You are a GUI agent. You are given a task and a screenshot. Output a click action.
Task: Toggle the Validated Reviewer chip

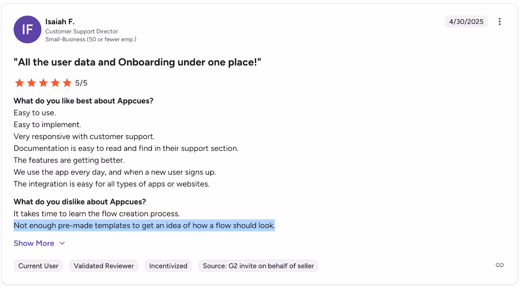(104, 266)
